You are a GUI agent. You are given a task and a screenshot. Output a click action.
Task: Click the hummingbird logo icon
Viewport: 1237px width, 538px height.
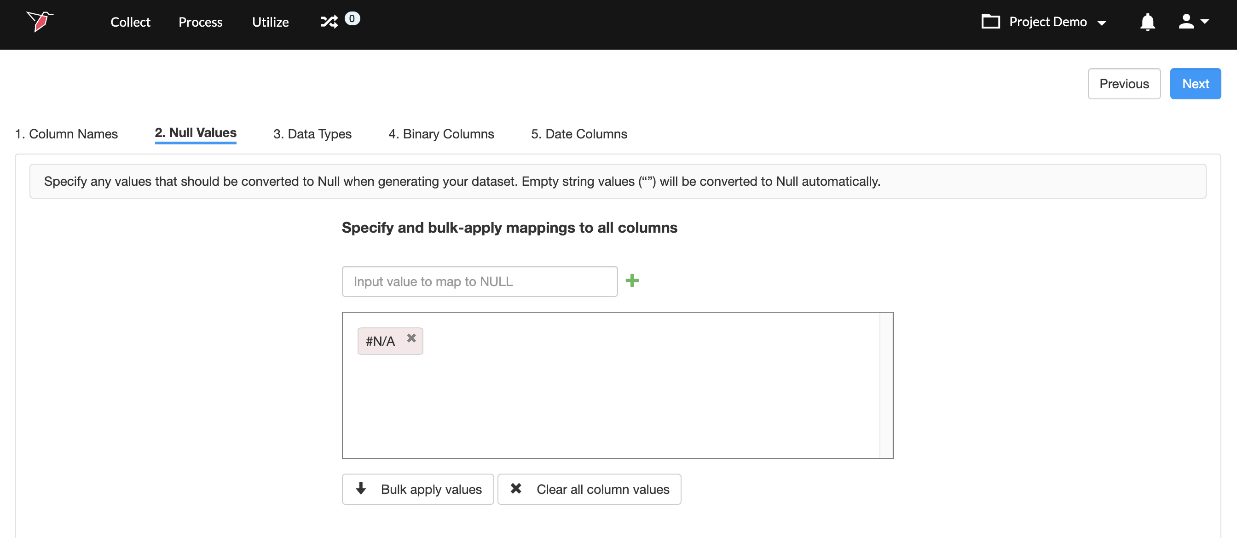pos(40,21)
